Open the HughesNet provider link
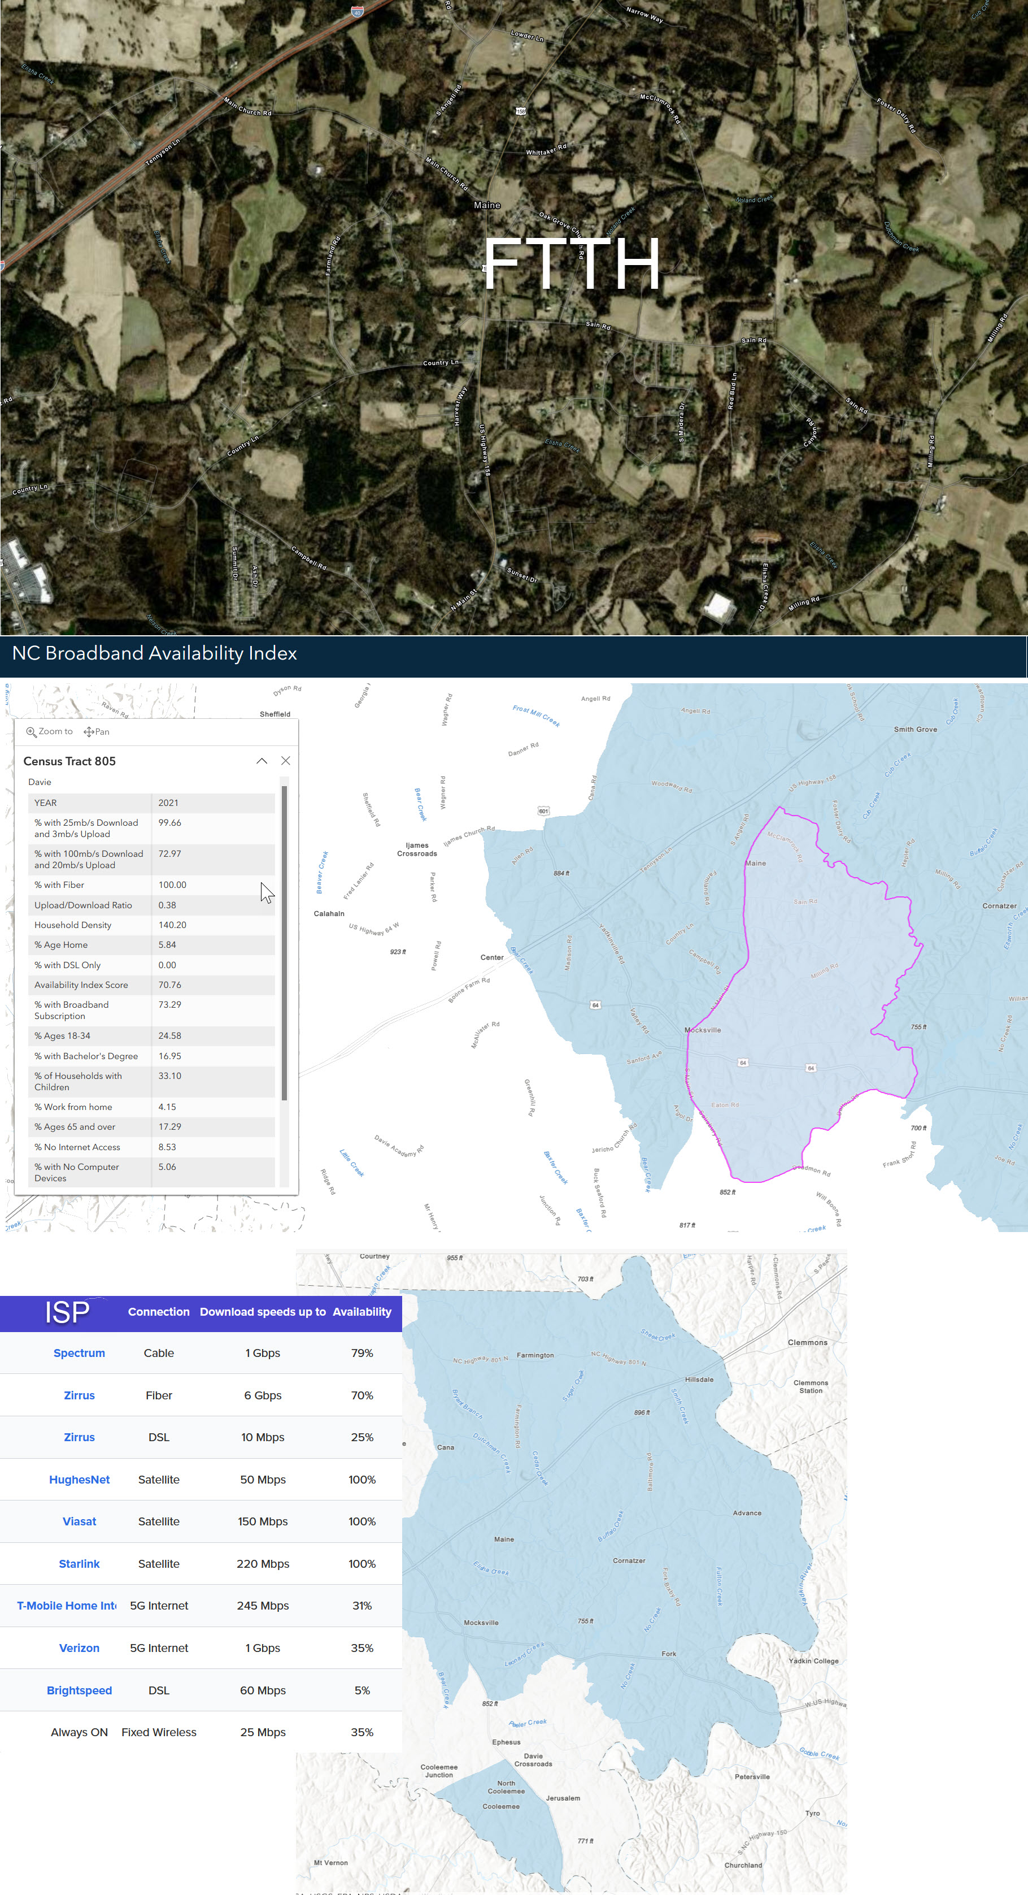Image resolution: width=1028 pixels, height=1895 pixels. (x=80, y=1480)
